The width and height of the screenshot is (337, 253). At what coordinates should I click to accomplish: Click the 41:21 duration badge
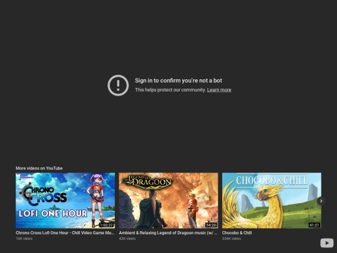314,225
